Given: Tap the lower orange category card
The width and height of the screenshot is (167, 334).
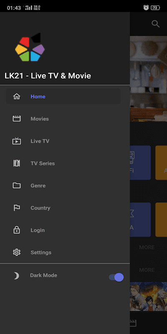Looking at the screenshot, I should click(x=161, y=220).
